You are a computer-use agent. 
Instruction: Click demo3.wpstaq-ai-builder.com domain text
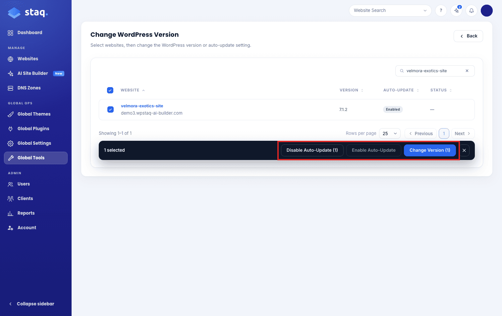(151, 113)
